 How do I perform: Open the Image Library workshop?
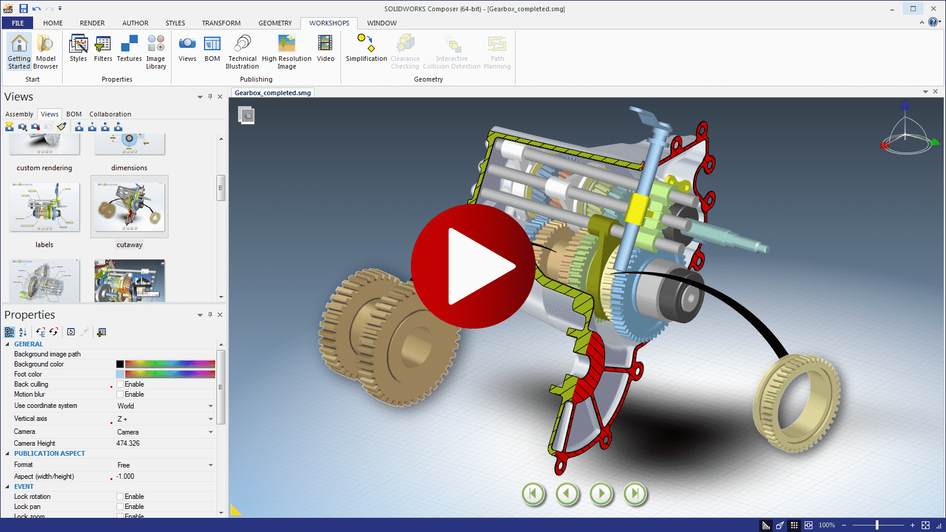point(156,52)
